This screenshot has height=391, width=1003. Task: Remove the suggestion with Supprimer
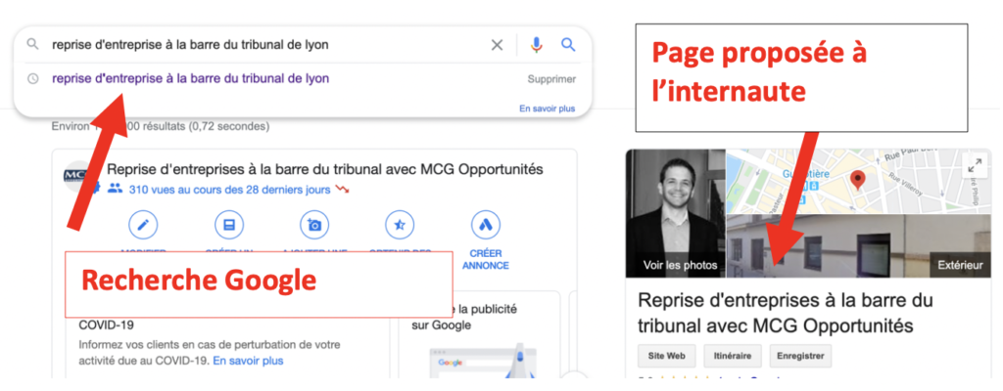click(551, 79)
